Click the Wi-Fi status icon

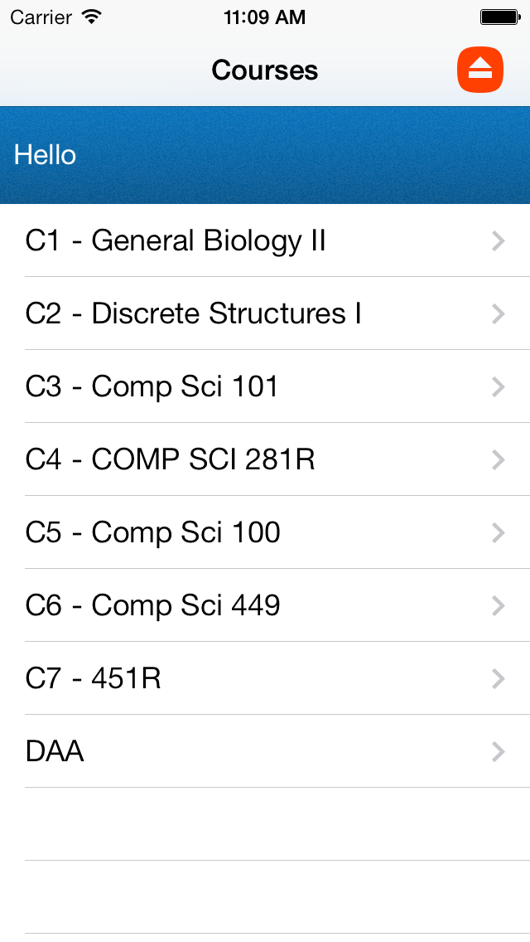point(92,17)
